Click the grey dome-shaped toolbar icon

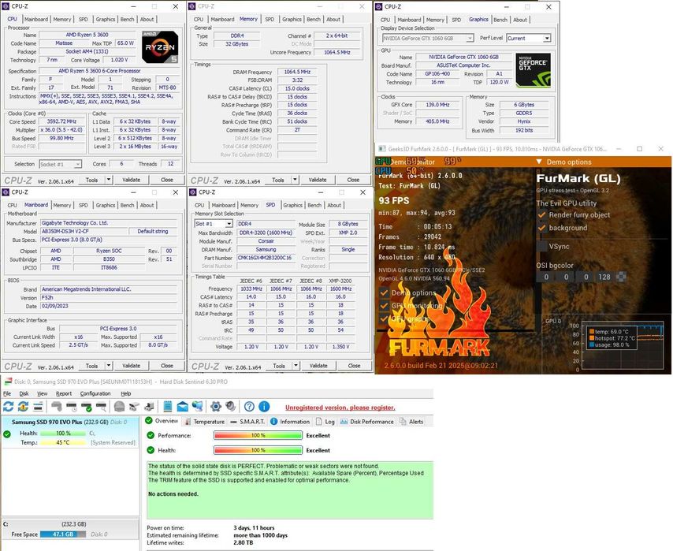pyautogui.click(x=119, y=406)
